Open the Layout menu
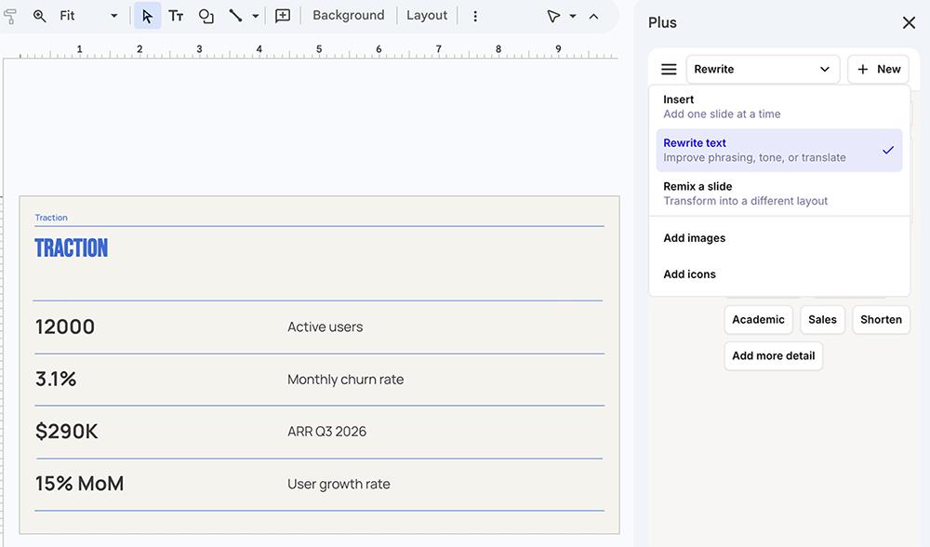 tap(427, 16)
